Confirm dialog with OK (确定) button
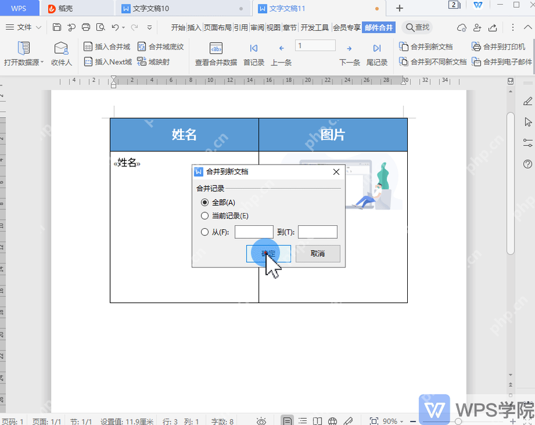535x425 pixels. pyautogui.click(x=269, y=254)
